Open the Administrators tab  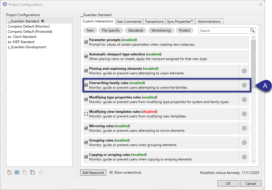click(x=209, y=21)
